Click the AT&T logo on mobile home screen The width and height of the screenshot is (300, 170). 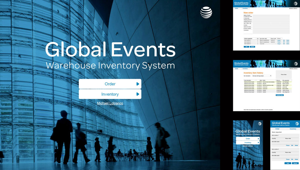[x=260, y=124]
